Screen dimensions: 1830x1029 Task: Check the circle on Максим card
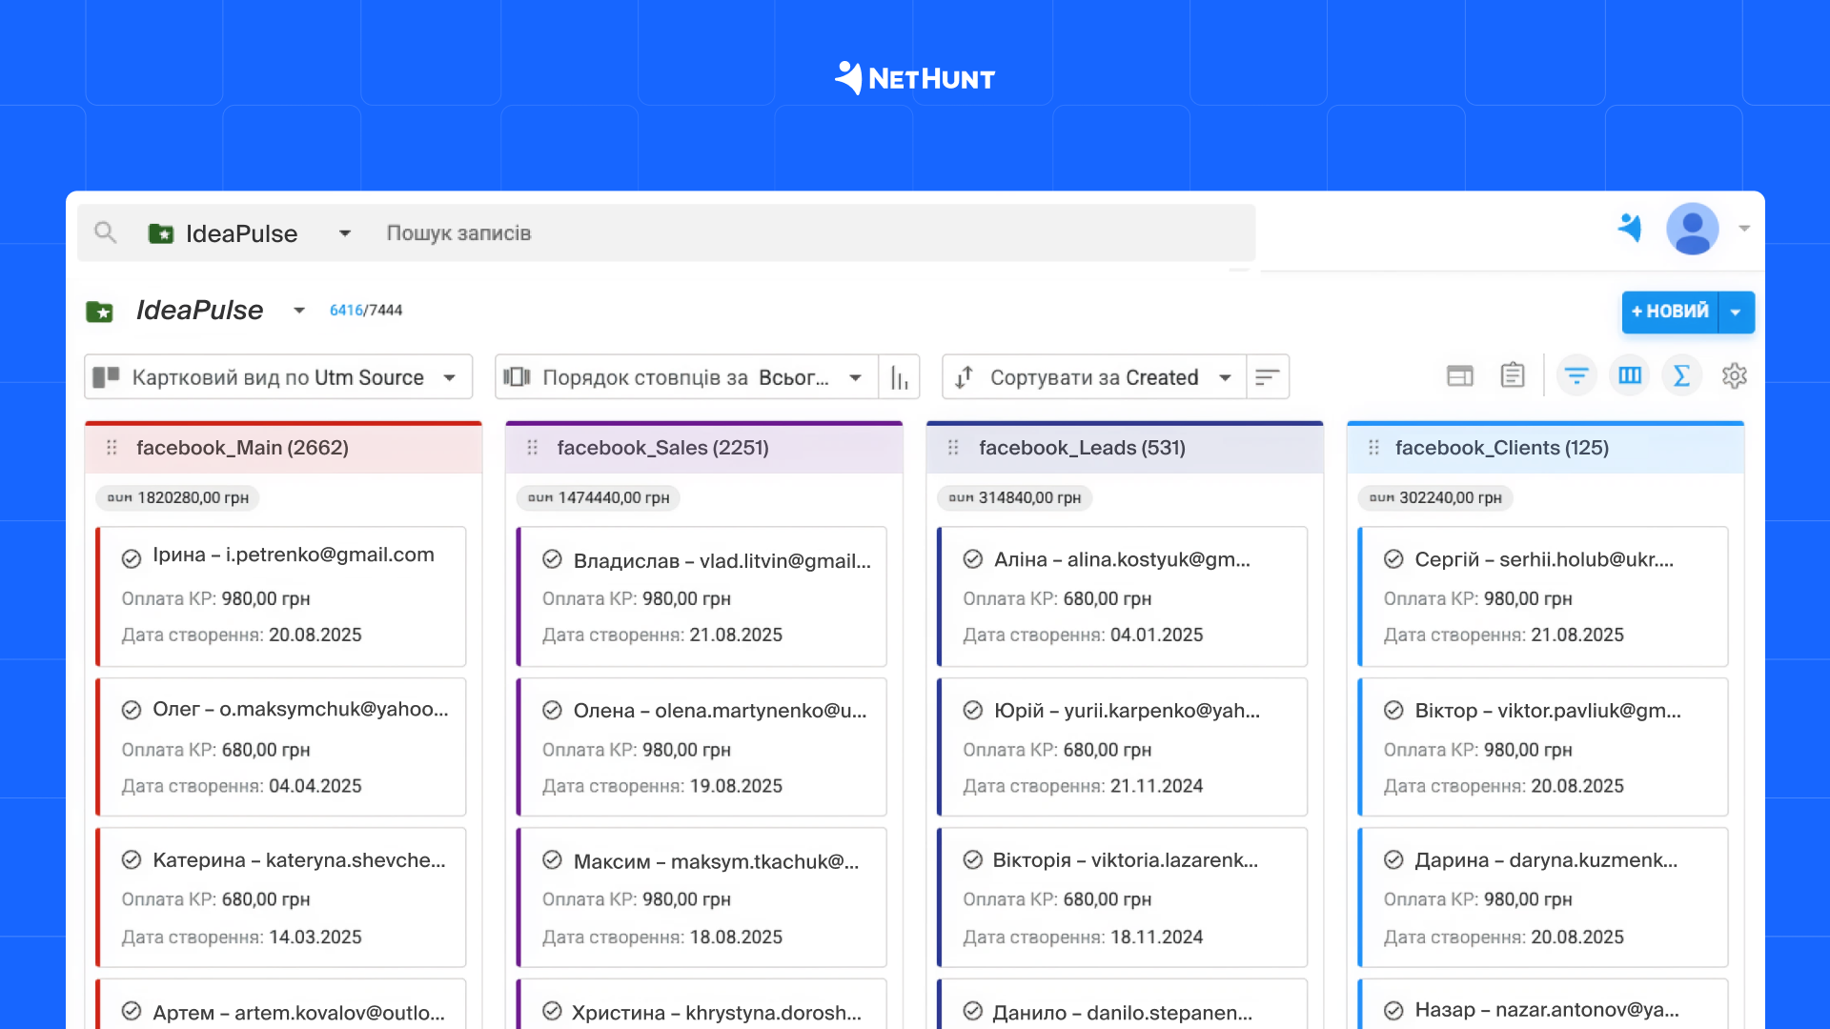coord(552,859)
